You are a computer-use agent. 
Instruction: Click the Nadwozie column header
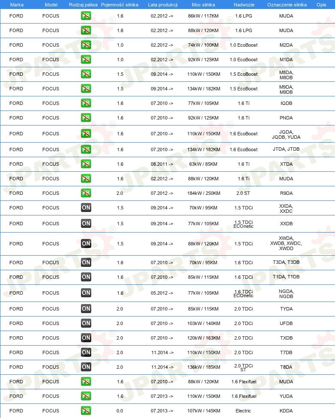coord(244,5)
